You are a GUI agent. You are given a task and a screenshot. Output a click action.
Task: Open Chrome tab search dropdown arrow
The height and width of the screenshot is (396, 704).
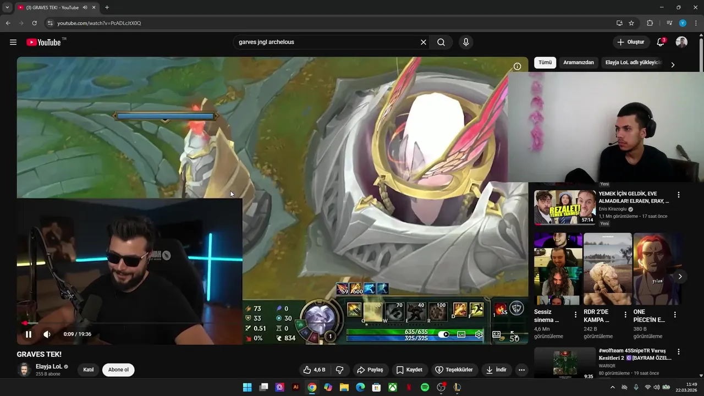[x=7, y=8]
